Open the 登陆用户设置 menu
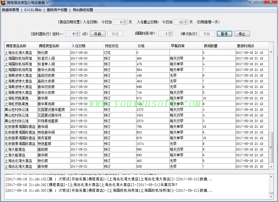This screenshot has width=278, height=202. click(x=57, y=10)
